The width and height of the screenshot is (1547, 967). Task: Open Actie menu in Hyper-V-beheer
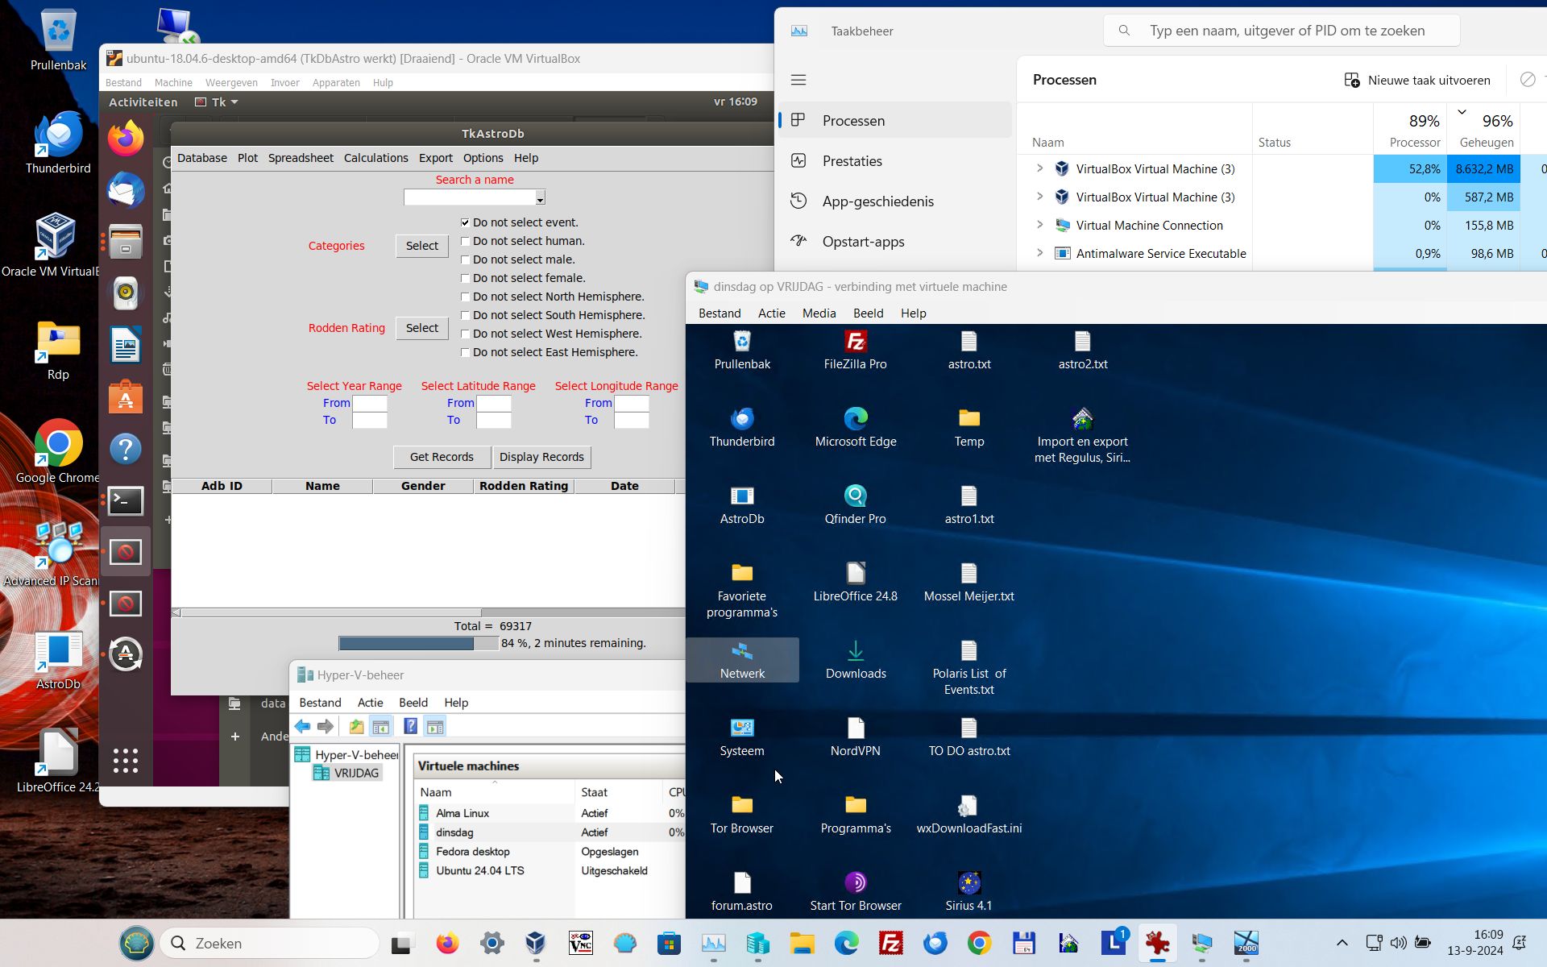click(x=370, y=703)
